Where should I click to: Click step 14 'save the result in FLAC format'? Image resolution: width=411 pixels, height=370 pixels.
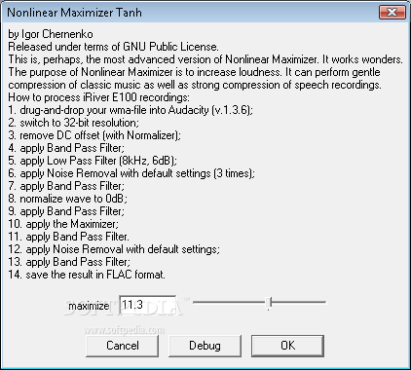tap(87, 275)
